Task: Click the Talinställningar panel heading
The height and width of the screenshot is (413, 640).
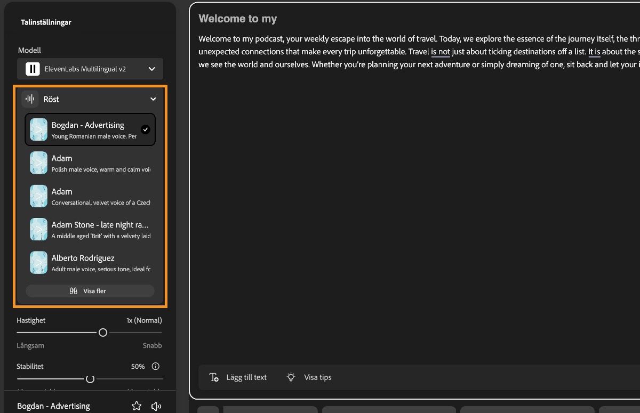Action: [x=46, y=22]
